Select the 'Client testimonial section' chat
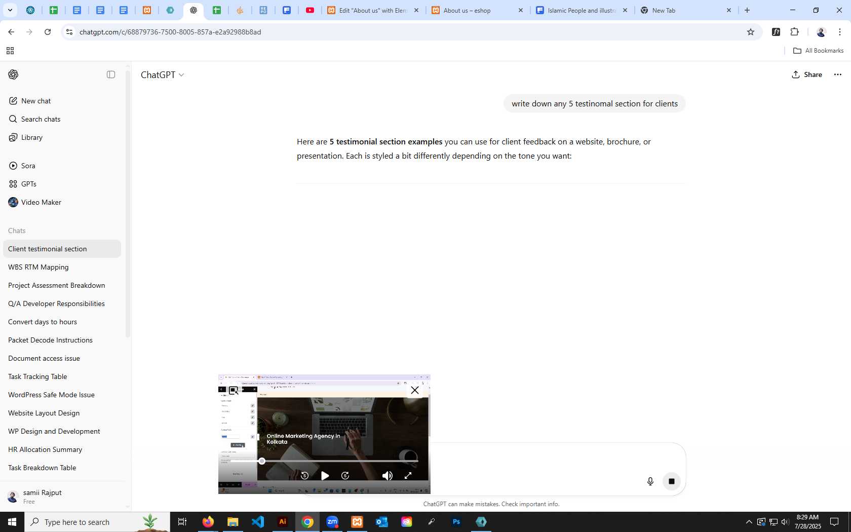 coord(62,249)
